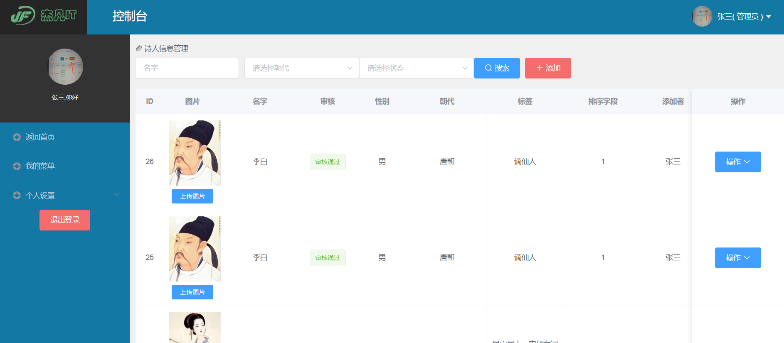This screenshot has height=343, width=784.
Task: Open the user avatar in the top-right header
Action: pyautogui.click(x=702, y=16)
